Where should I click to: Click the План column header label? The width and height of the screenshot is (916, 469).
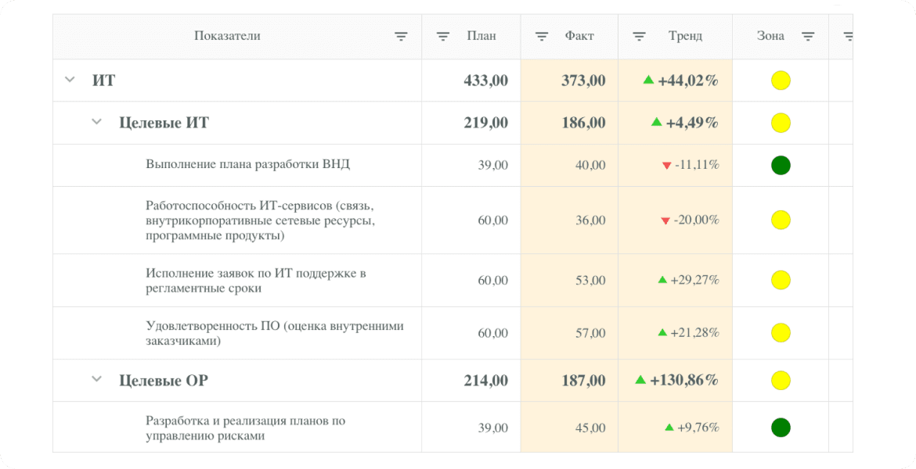481,36
